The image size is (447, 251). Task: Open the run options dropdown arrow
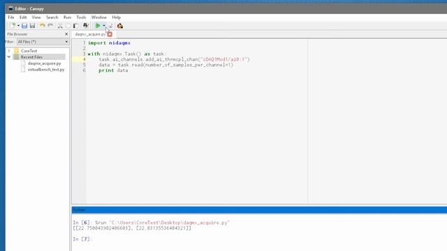104,26
